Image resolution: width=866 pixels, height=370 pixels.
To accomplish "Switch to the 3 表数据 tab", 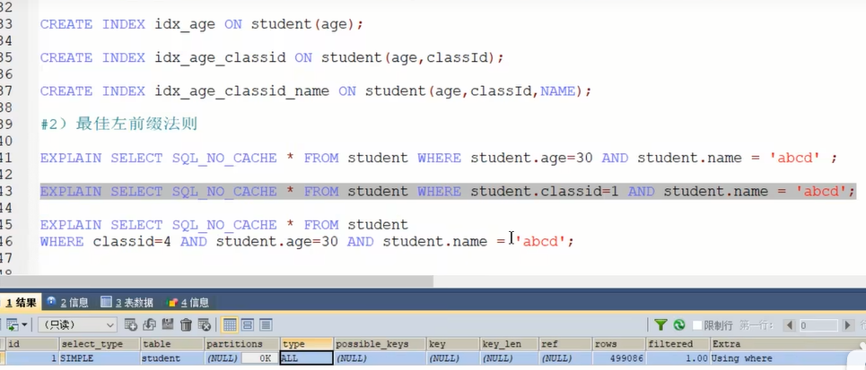I will (127, 302).
